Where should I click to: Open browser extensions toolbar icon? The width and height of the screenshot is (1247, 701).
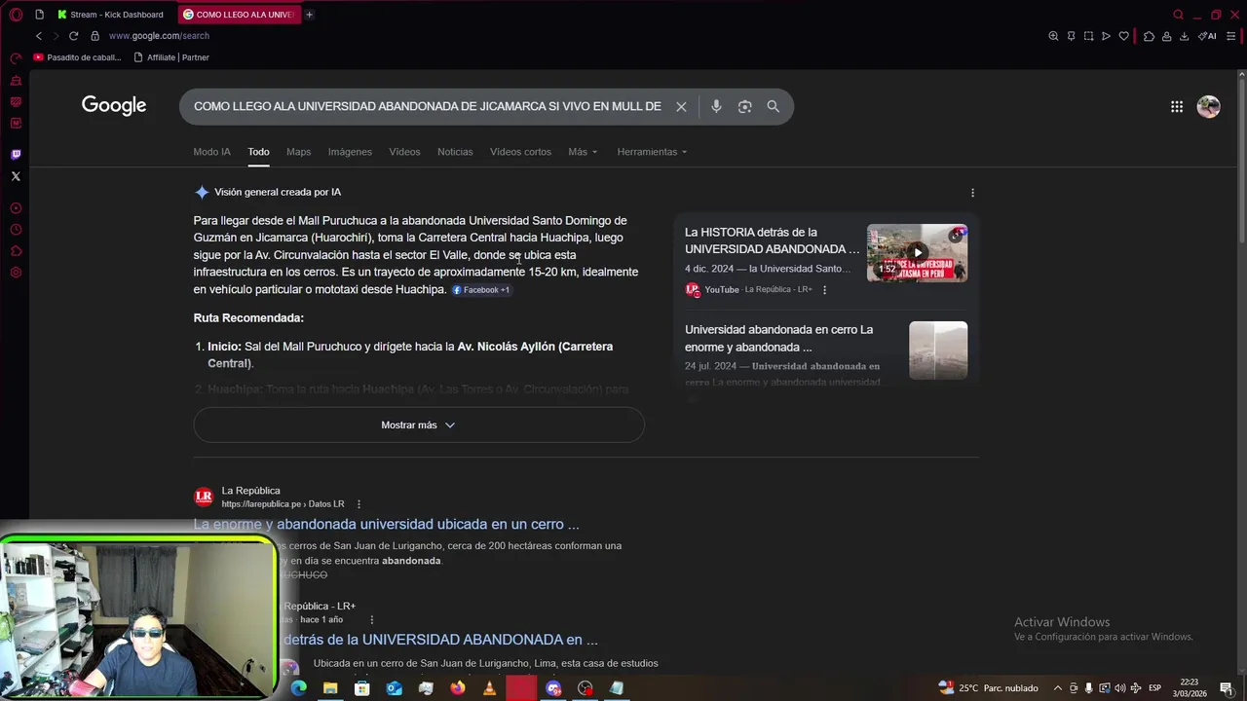(1149, 36)
